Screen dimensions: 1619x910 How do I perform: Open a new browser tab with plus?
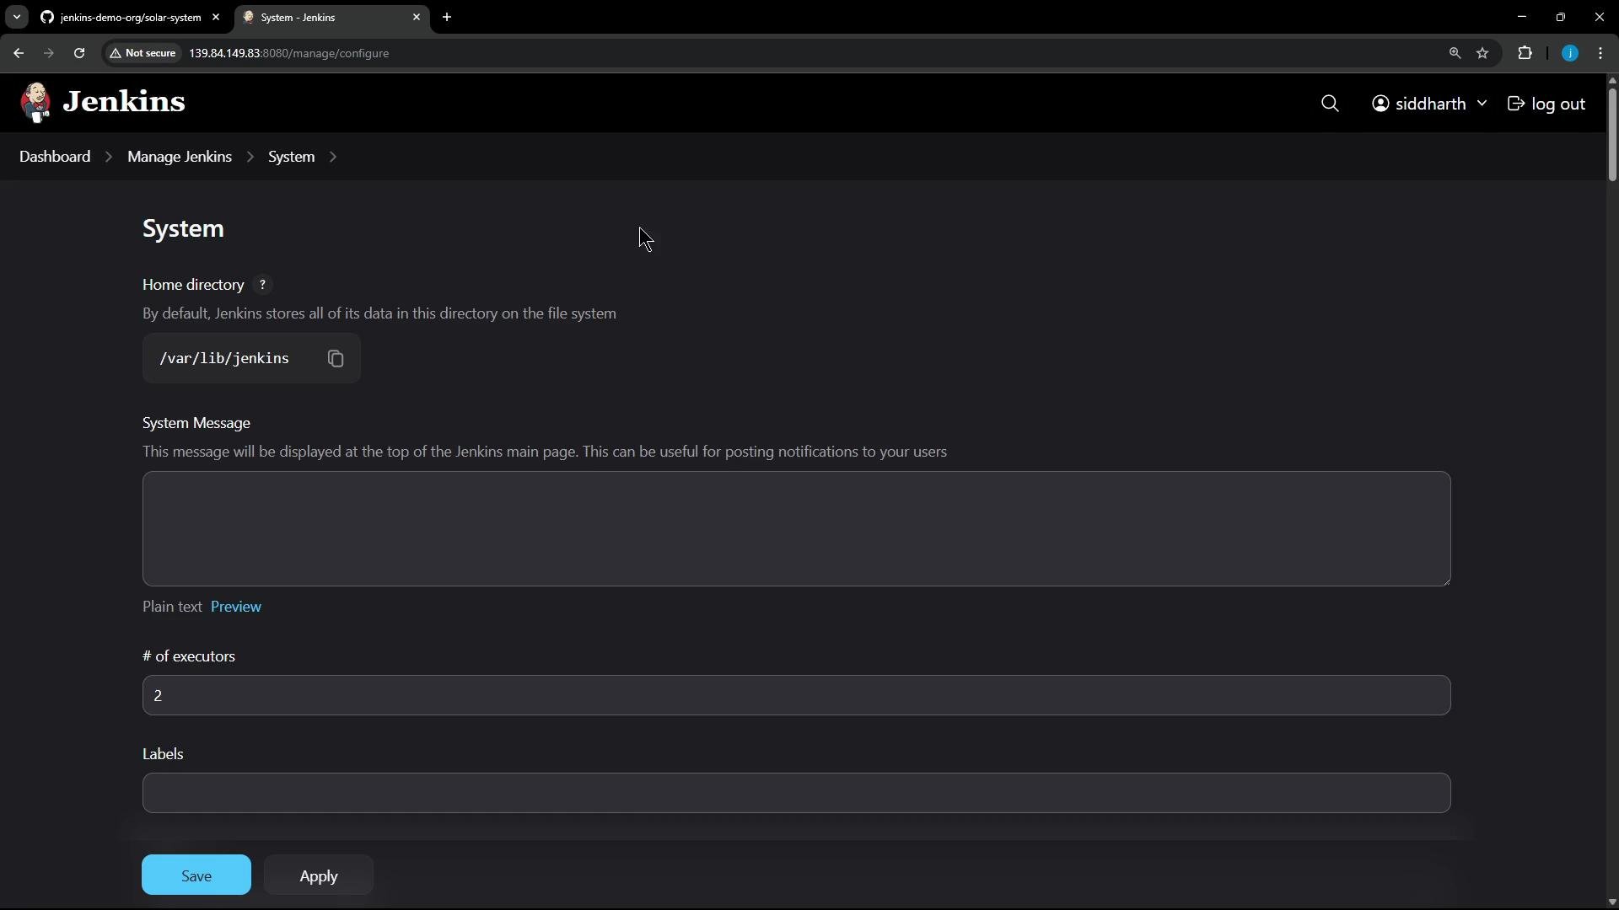point(447,17)
